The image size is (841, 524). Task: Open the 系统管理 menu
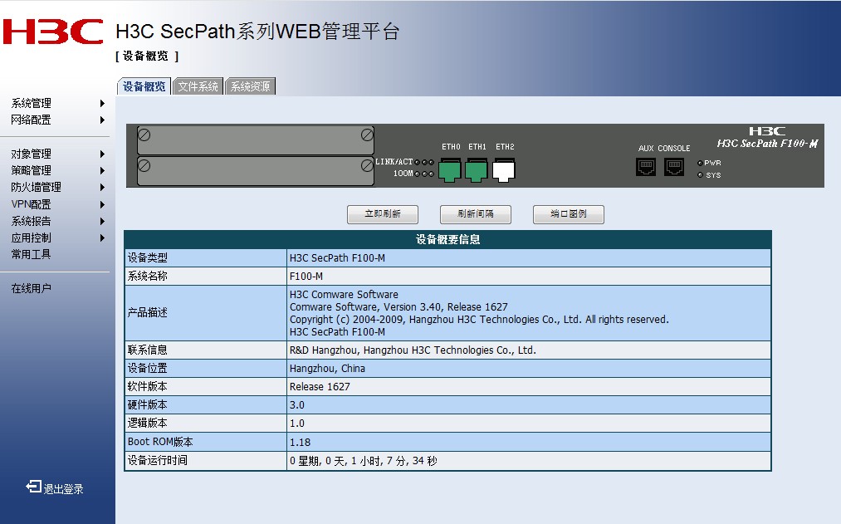point(31,104)
